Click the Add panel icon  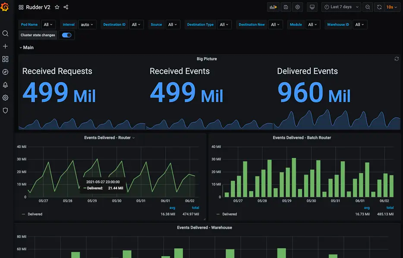click(x=273, y=7)
